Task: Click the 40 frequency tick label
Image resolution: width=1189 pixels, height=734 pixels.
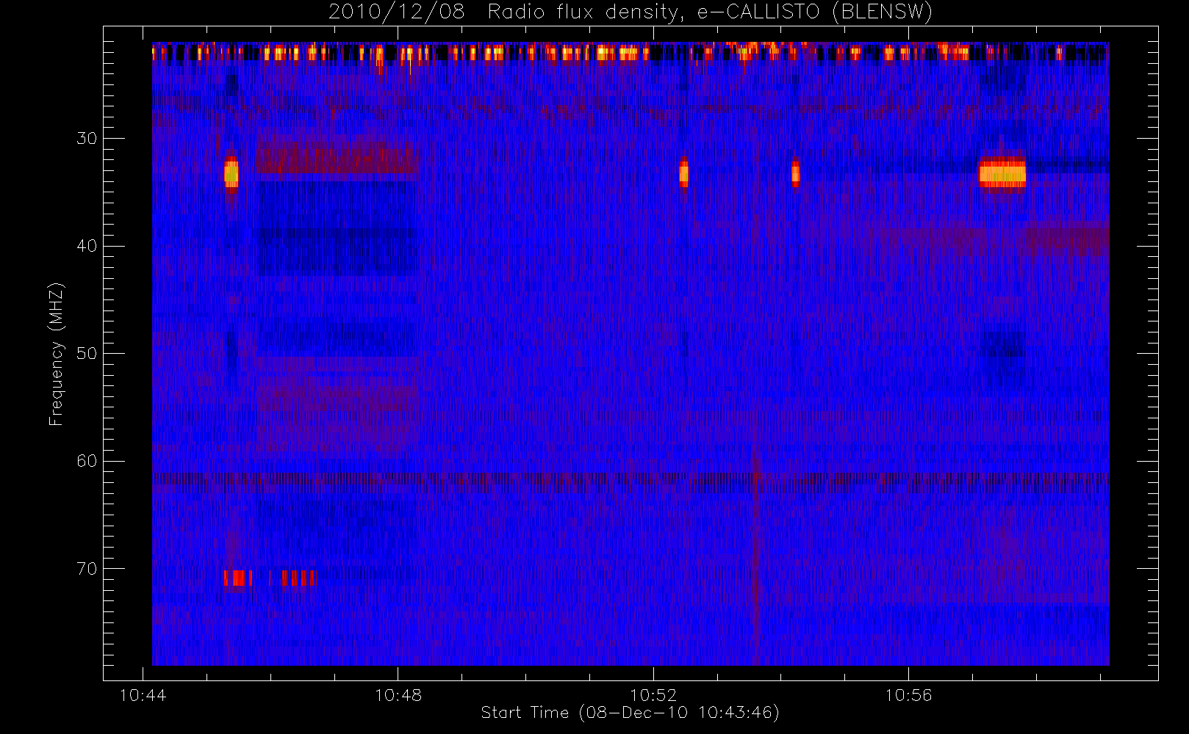Action: (87, 246)
